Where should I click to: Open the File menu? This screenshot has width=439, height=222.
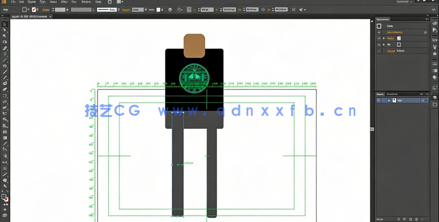pyautogui.click(x=13, y=2)
